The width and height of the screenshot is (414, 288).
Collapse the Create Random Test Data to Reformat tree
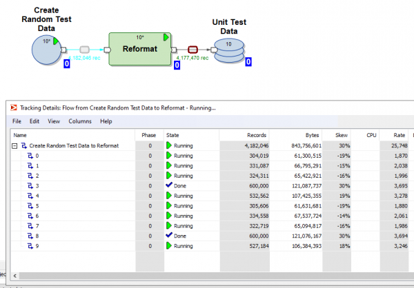coord(14,146)
